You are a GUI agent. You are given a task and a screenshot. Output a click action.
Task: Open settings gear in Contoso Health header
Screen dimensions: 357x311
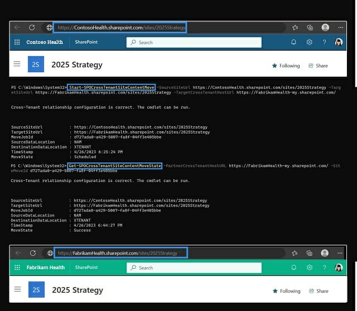(310, 42)
